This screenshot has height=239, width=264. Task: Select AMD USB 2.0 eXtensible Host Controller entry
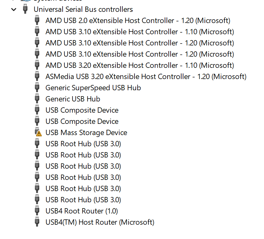point(138,21)
